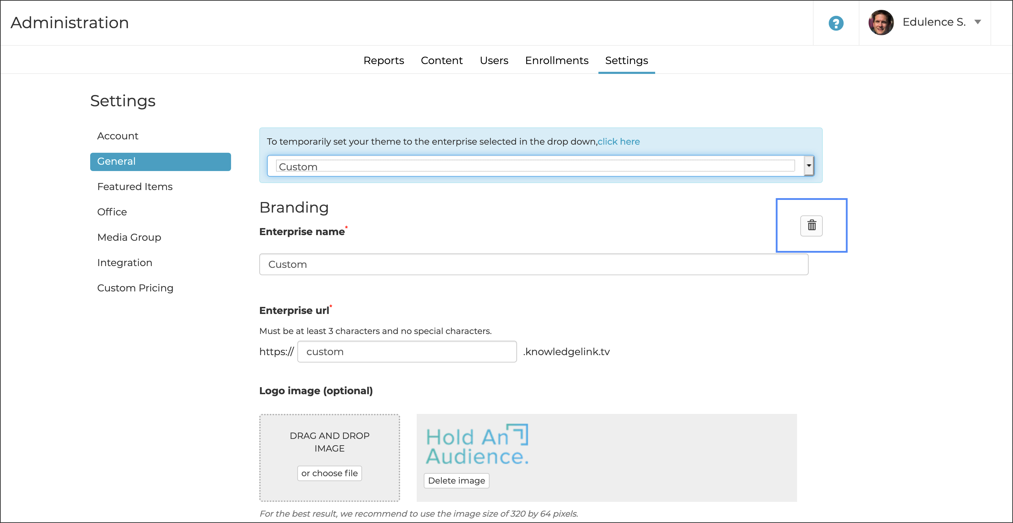Click the Delete image button
Viewport: 1013px width, 523px height.
click(456, 480)
